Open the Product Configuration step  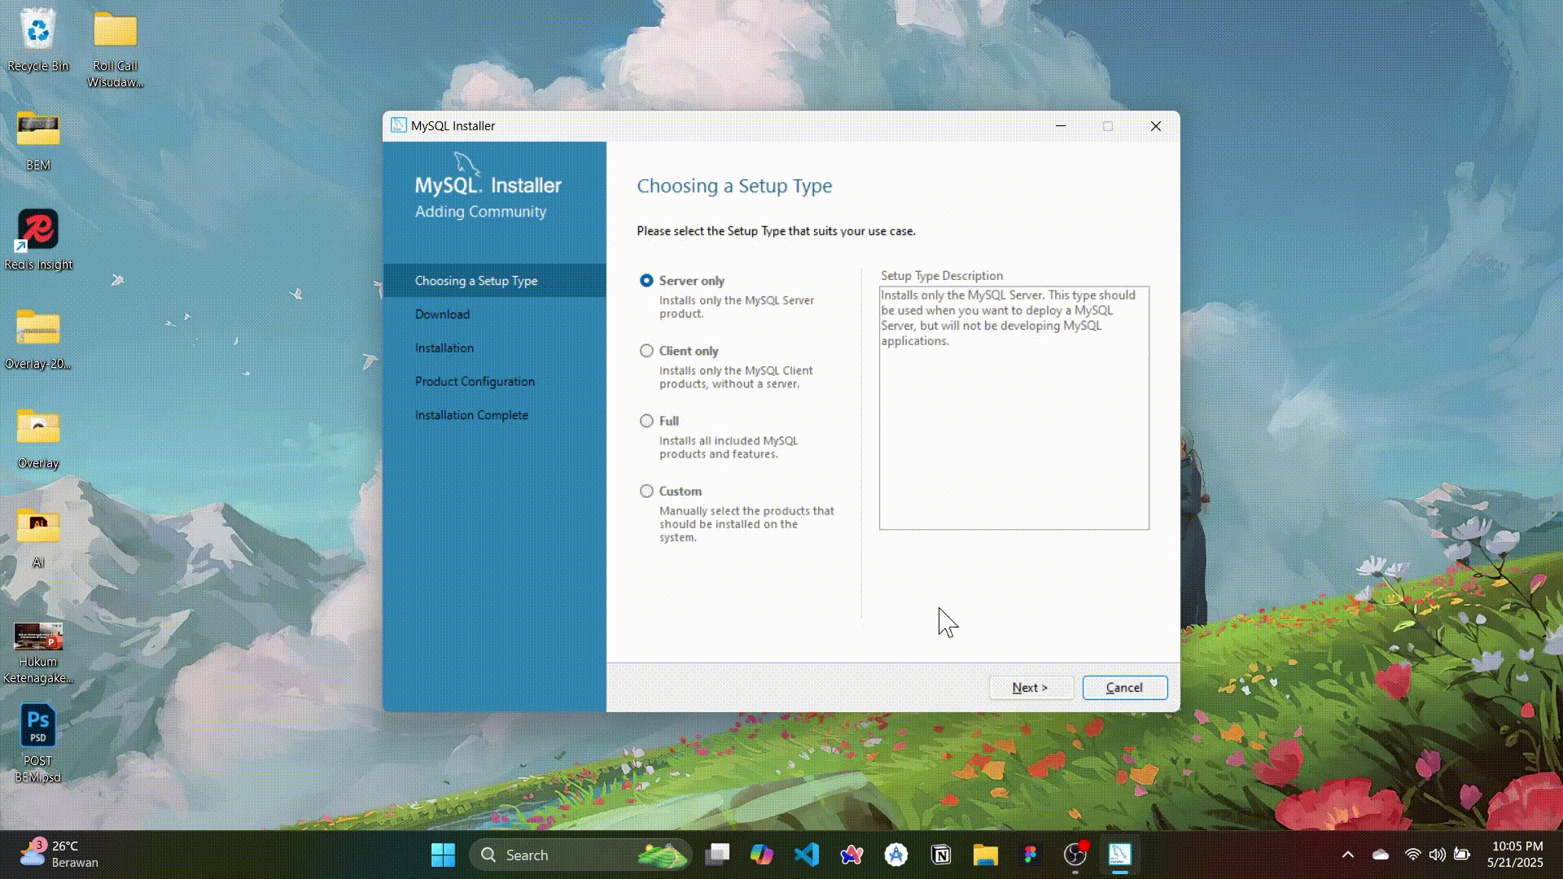pos(475,382)
